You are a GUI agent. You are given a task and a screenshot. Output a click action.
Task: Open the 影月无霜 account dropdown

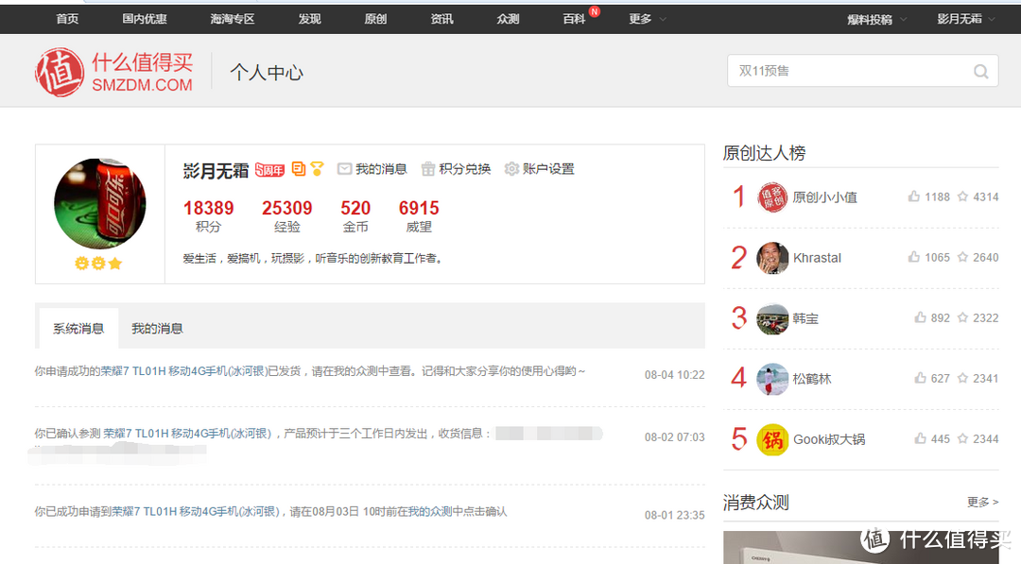pyautogui.click(x=966, y=20)
